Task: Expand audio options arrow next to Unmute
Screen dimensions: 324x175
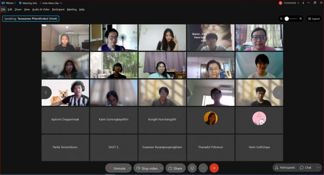Action: click(129, 168)
